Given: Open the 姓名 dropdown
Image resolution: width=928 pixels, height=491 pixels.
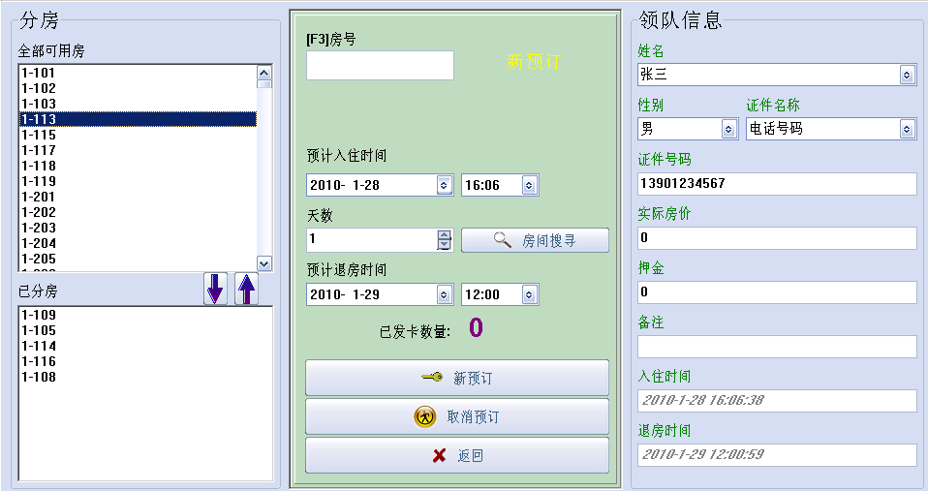Looking at the screenshot, I should click(x=906, y=76).
